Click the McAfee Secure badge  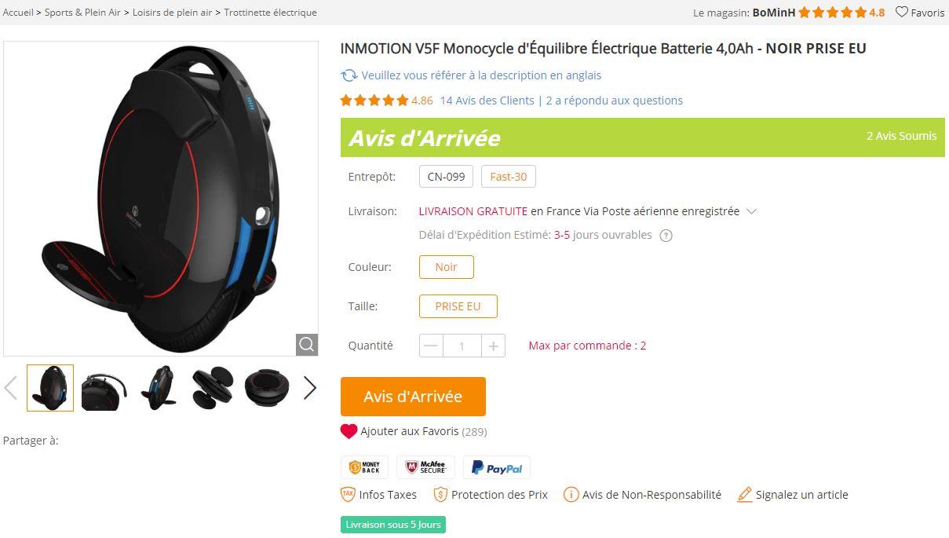(425, 468)
